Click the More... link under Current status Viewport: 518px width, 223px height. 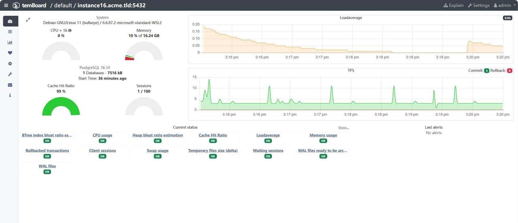(343, 127)
